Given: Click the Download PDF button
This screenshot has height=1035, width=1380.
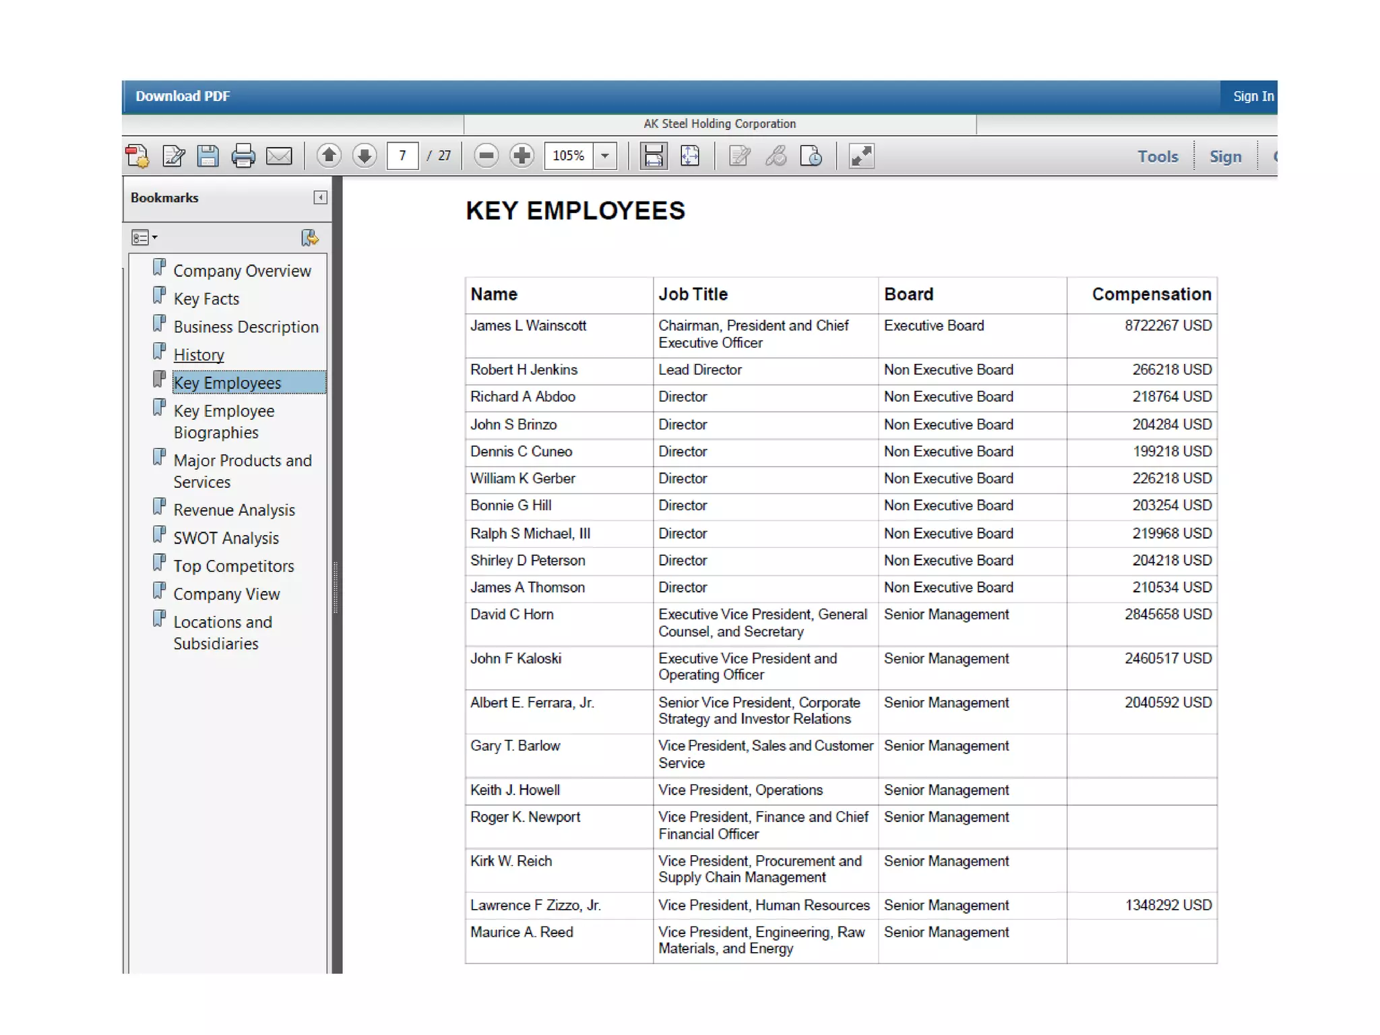Looking at the screenshot, I should (183, 96).
